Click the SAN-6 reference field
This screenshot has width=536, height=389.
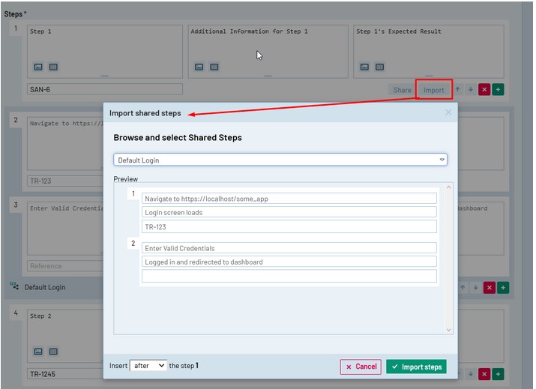click(x=105, y=89)
